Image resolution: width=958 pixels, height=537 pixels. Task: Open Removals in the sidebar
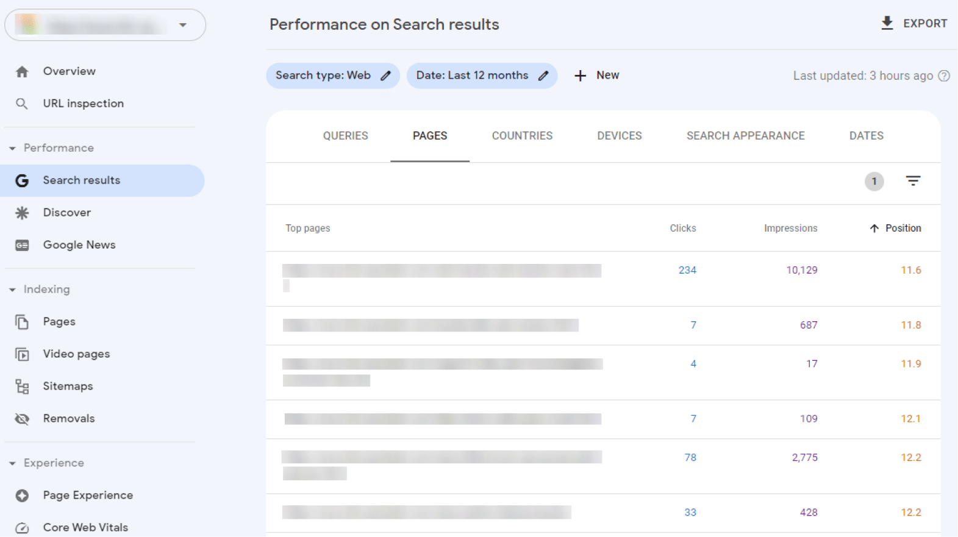click(102, 419)
